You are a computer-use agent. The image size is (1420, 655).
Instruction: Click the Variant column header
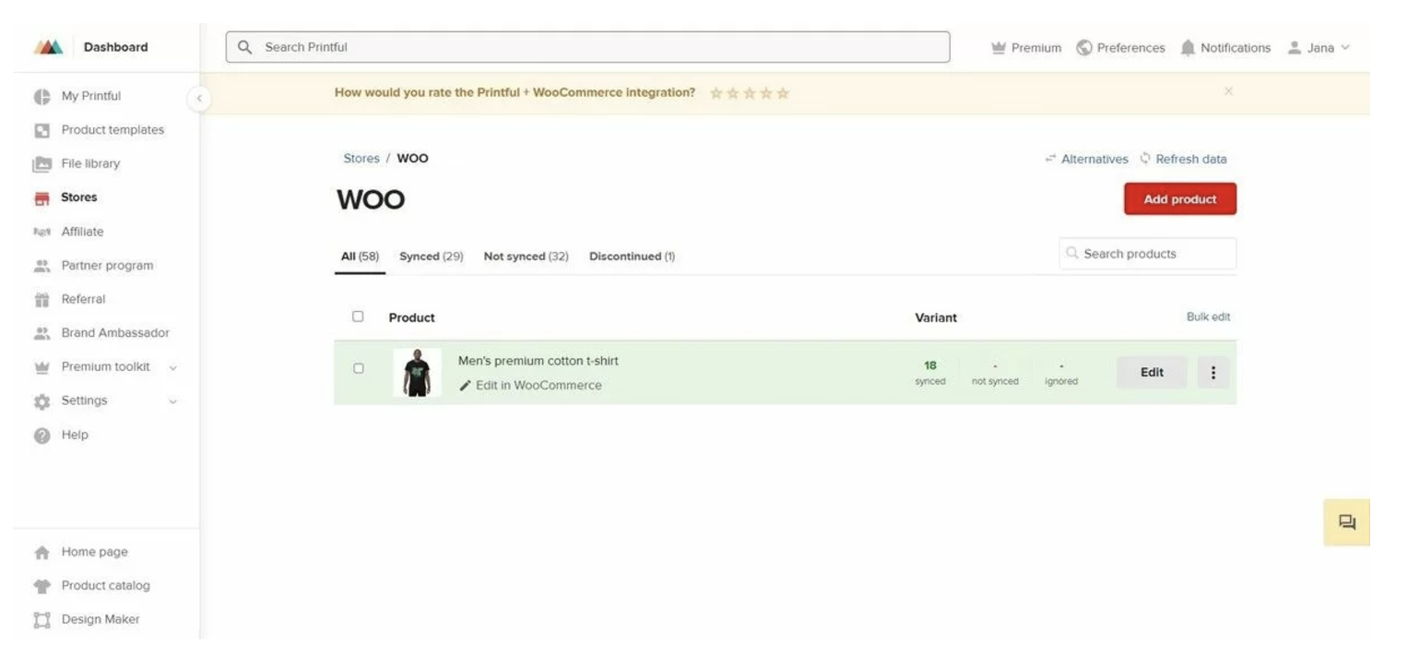936,317
